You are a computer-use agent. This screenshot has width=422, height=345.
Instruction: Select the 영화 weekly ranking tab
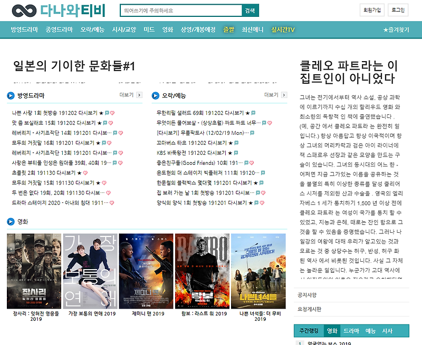pos(332,331)
